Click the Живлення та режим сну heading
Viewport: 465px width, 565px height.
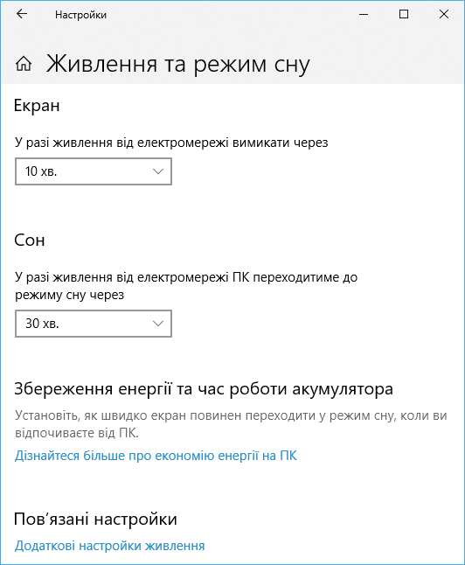click(178, 65)
